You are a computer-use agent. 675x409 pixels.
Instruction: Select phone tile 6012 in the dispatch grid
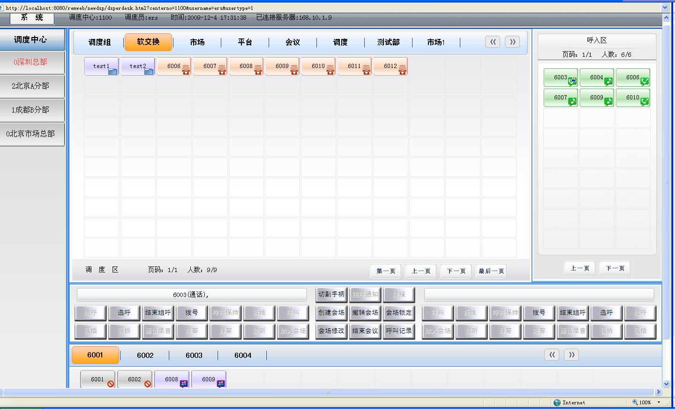[390, 66]
